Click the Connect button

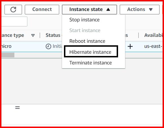(42, 10)
